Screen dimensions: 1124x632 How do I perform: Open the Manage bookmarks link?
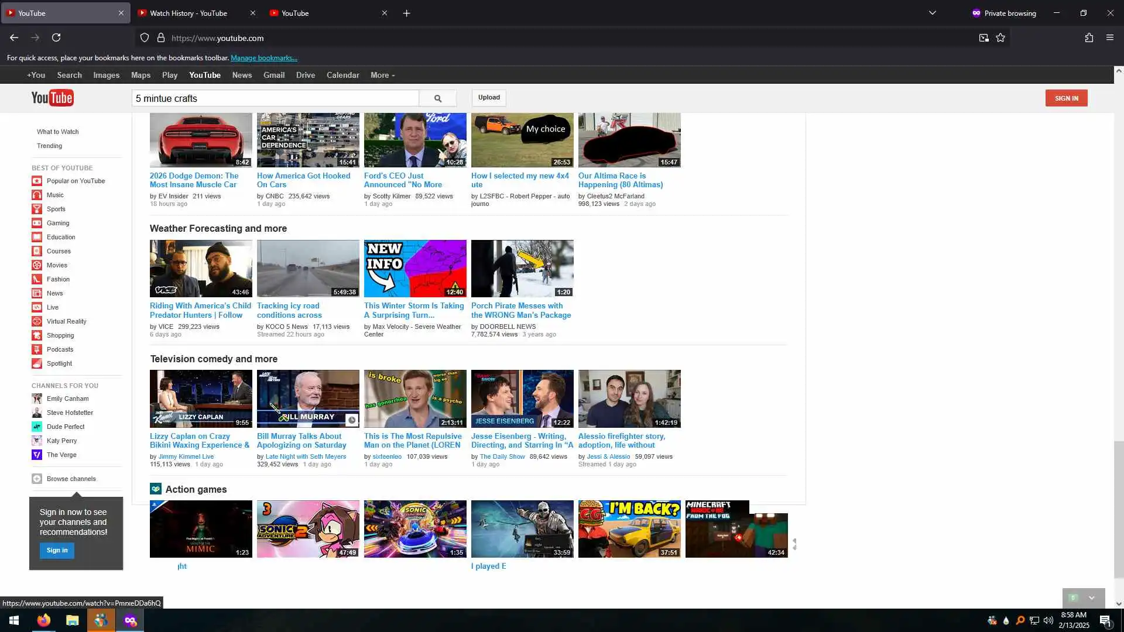coord(263,58)
